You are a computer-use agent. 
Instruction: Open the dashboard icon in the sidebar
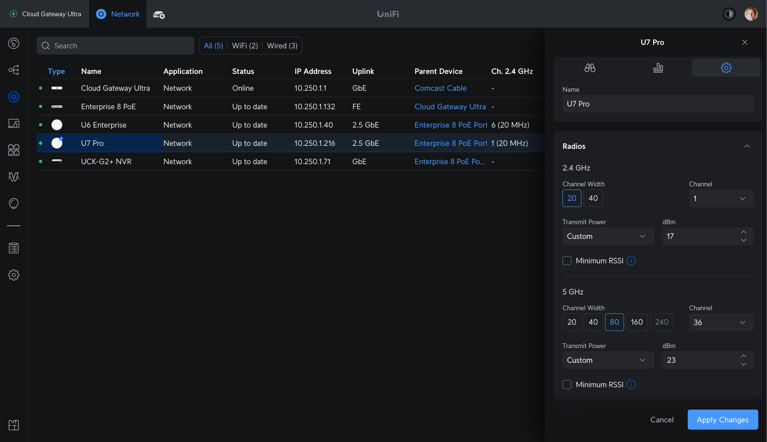pyautogui.click(x=13, y=43)
